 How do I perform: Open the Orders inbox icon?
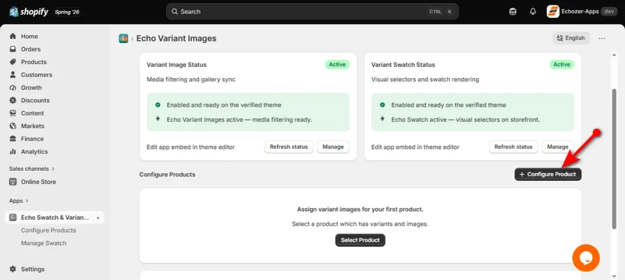[13, 49]
